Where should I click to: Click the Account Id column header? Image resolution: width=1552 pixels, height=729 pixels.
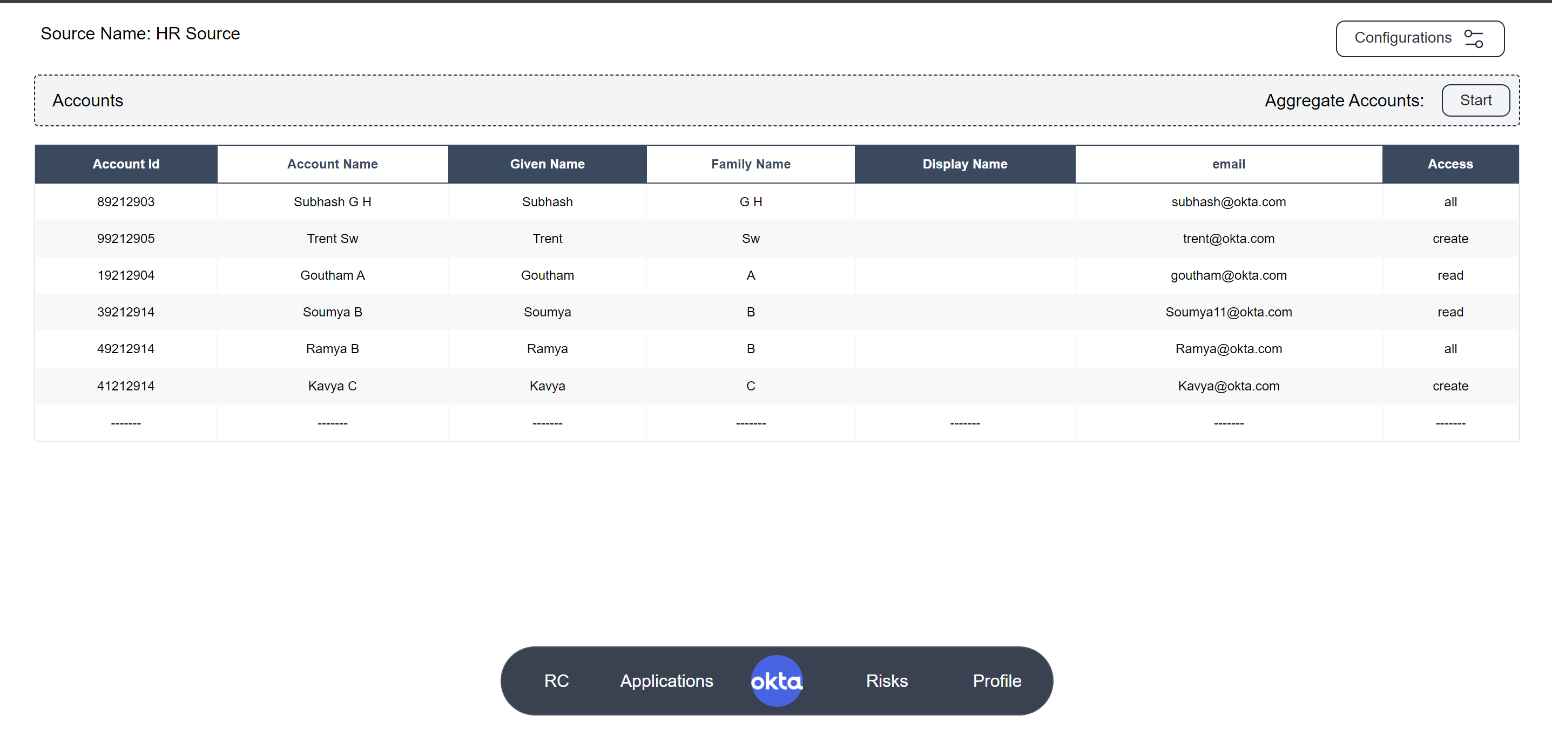[126, 164]
